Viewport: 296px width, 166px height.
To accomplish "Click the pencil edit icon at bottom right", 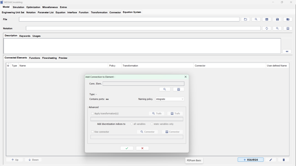I will coord(271,160).
